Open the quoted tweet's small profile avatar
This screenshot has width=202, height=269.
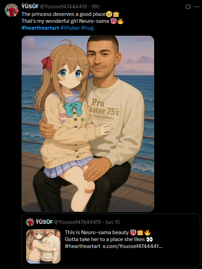(x=30, y=222)
